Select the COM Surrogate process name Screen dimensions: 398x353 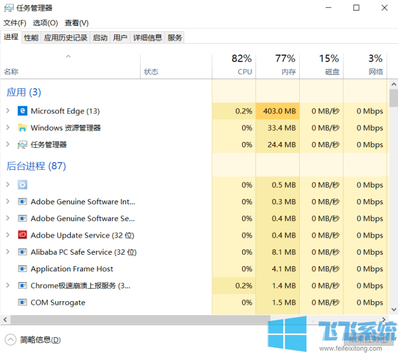point(58,303)
